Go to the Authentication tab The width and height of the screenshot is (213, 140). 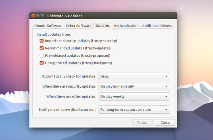point(126,26)
